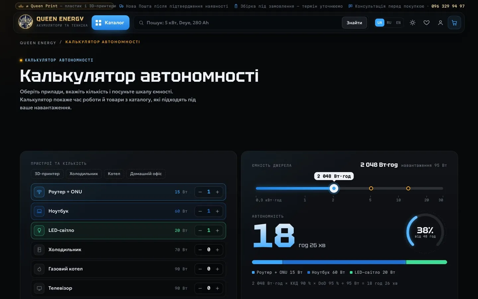Viewport: 478px width, 299px height.
Task: Open the shopping cart
Action: 454,23
